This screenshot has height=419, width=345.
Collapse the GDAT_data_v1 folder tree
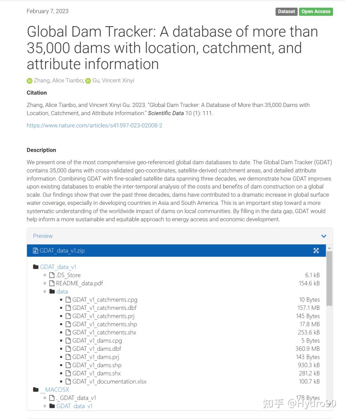click(x=35, y=266)
